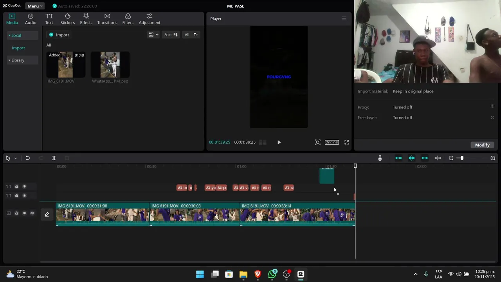The width and height of the screenshot is (501, 282).
Task: Click the Import media button
Action: point(59,35)
